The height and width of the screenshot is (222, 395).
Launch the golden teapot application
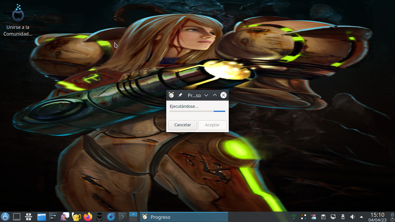[x=76, y=217]
